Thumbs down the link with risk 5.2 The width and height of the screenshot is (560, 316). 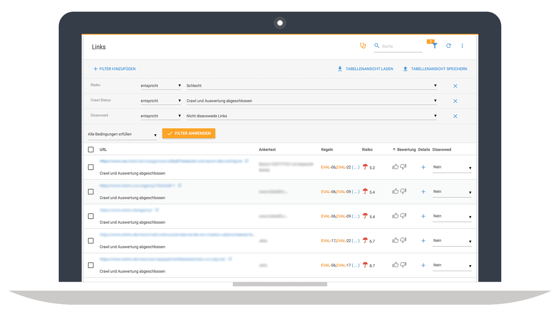point(403,167)
